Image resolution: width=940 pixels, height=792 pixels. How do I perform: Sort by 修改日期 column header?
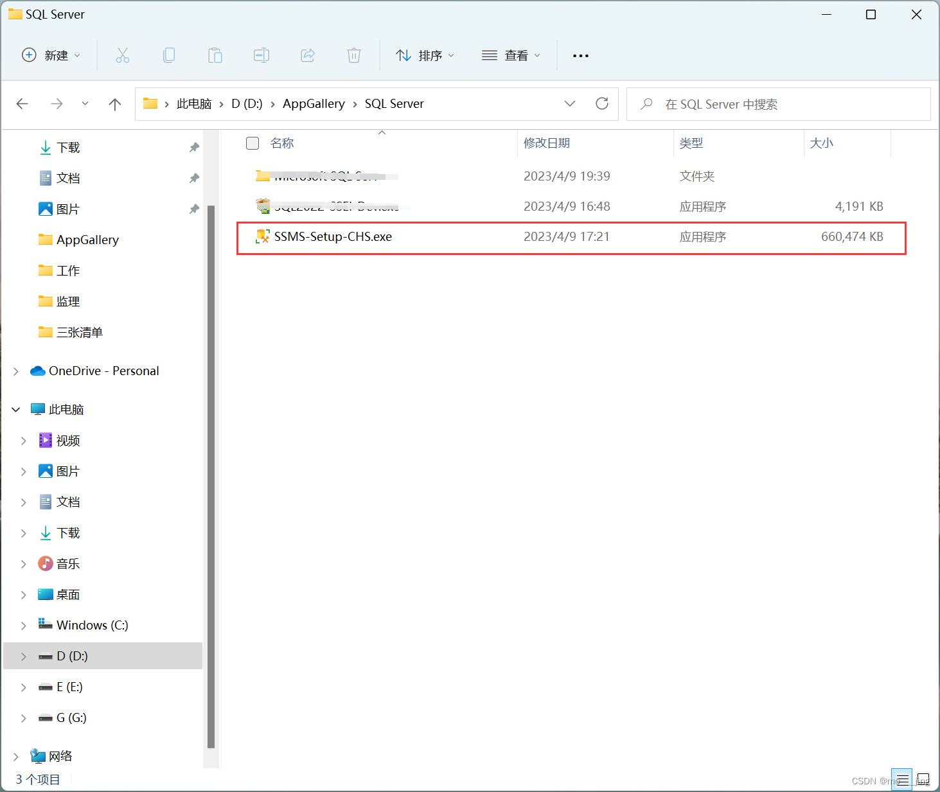click(547, 143)
